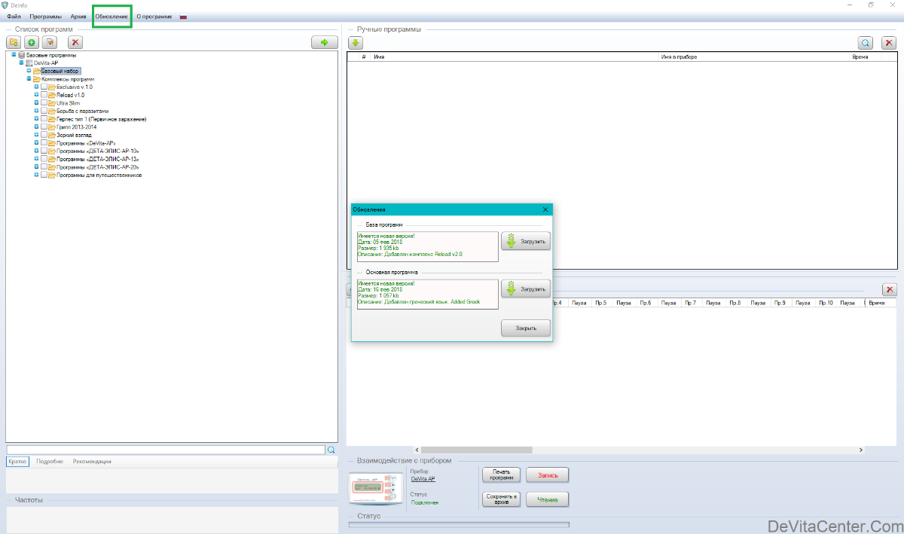Screen dimensions: 904x534
Task: Collapse the Комплексы программ tree node
Action: (x=29, y=79)
